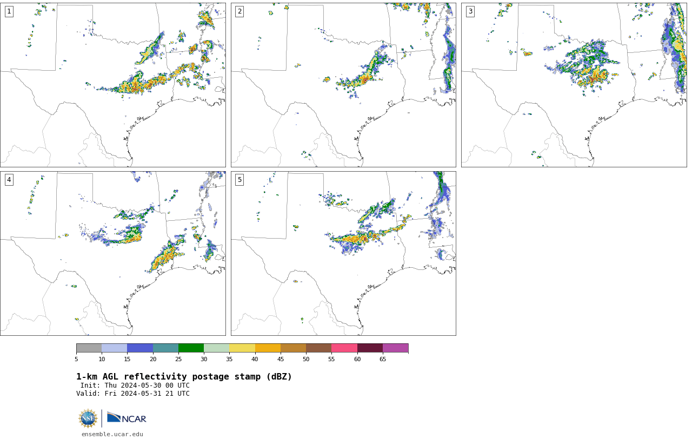Click the ensemble.ucar.edu text
Viewport: 692px width, 440px height.
(x=112, y=434)
